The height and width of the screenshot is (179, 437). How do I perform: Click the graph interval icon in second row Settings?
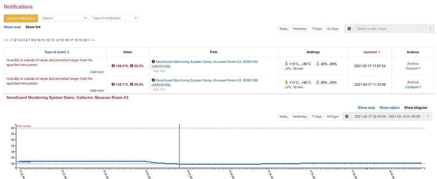288,87
